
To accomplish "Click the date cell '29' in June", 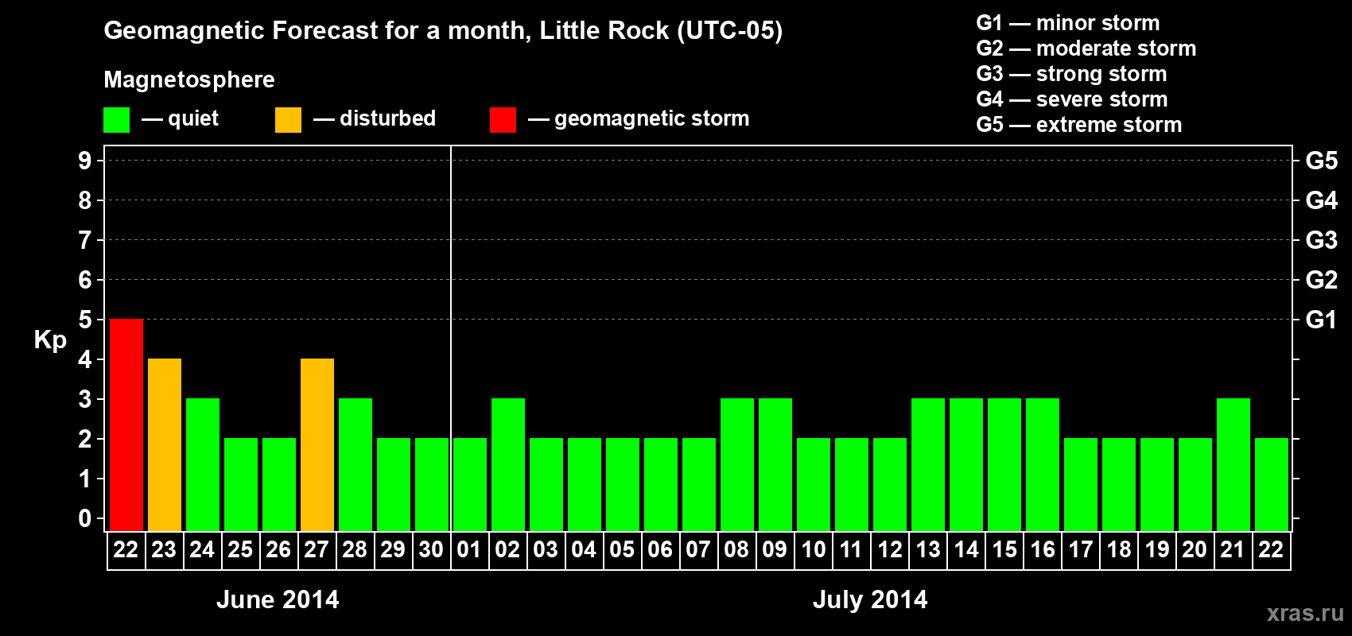I will pyautogui.click(x=394, y=550).
